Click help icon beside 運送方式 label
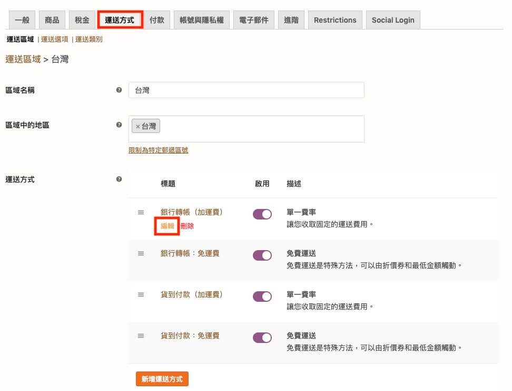Viewport: 512px width, 391px height. point(119,179)
